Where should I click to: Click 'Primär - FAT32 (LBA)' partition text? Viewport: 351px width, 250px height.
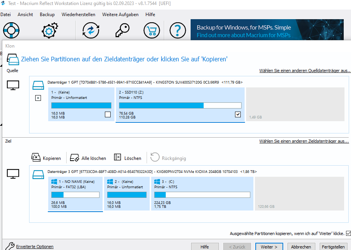tap(69, 187)
